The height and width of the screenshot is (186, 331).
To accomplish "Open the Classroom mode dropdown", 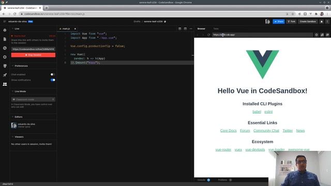I will point(33,100).
